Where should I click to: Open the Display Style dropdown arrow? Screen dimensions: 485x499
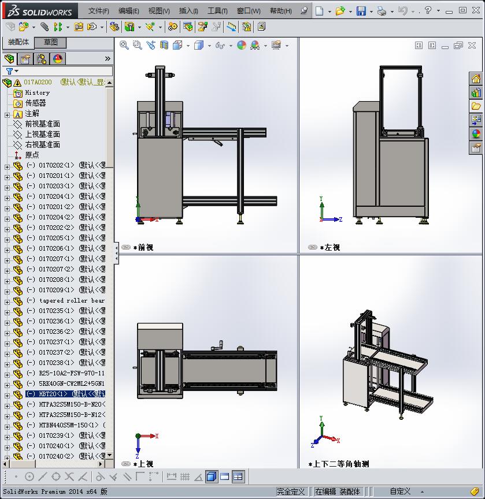tap(209, 46)
